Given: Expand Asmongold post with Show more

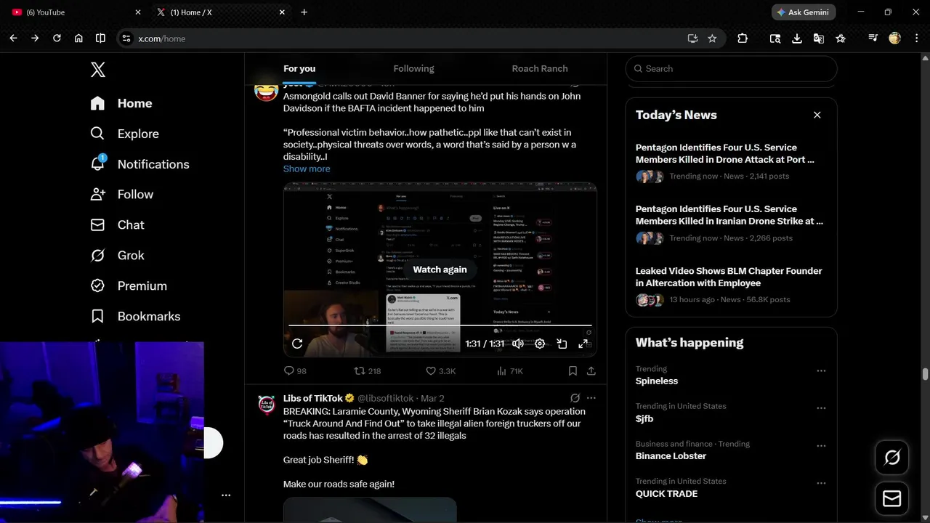Looking at the screenshot, I should pyautogui.click(x=307, y=169).
